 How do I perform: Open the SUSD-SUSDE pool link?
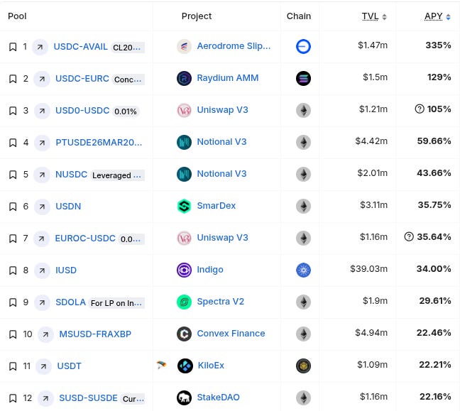point(88,398)
